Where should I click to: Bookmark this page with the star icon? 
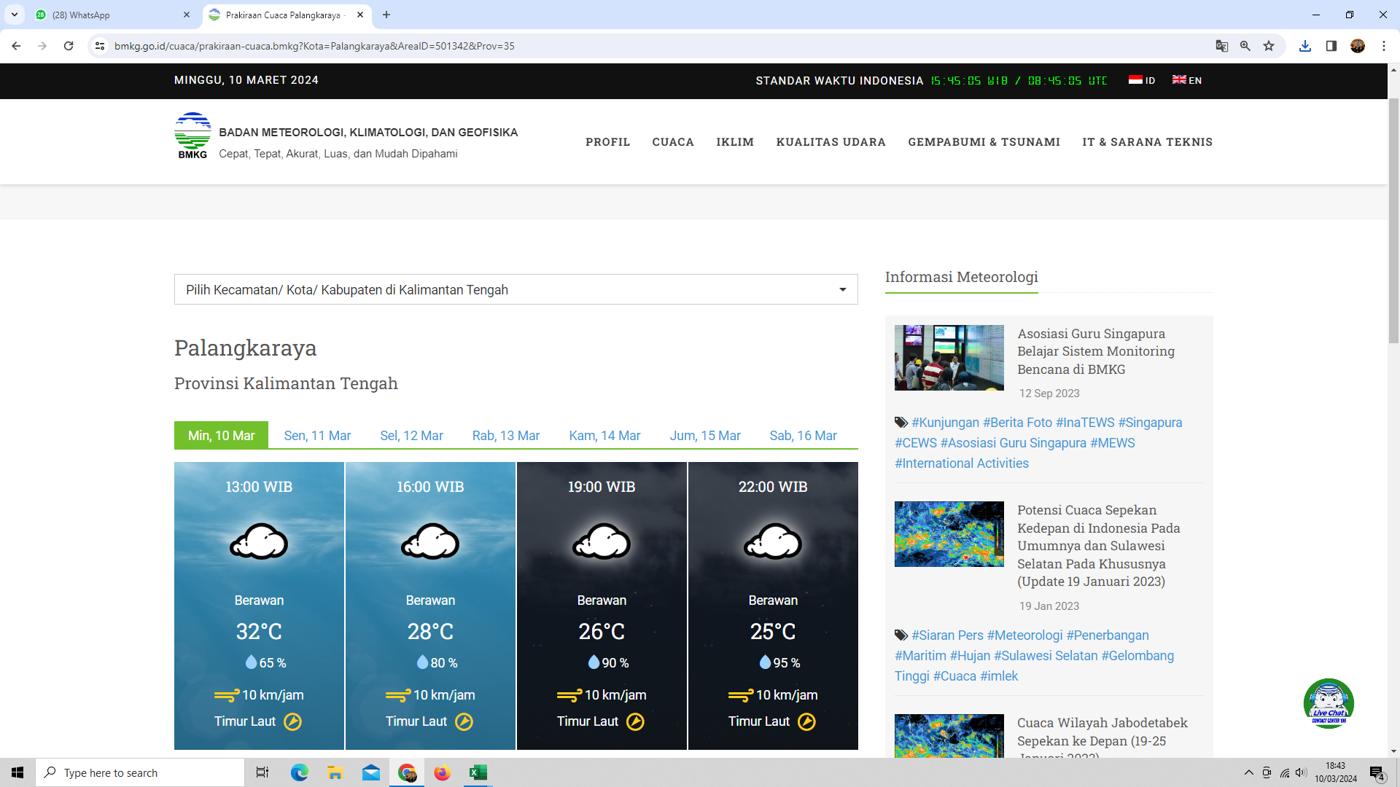coord(1269,46)
